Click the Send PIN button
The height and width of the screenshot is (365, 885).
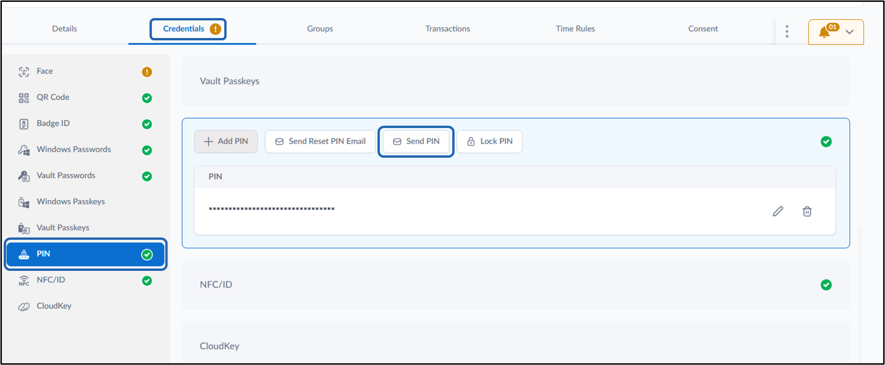[x=416, y=141]
